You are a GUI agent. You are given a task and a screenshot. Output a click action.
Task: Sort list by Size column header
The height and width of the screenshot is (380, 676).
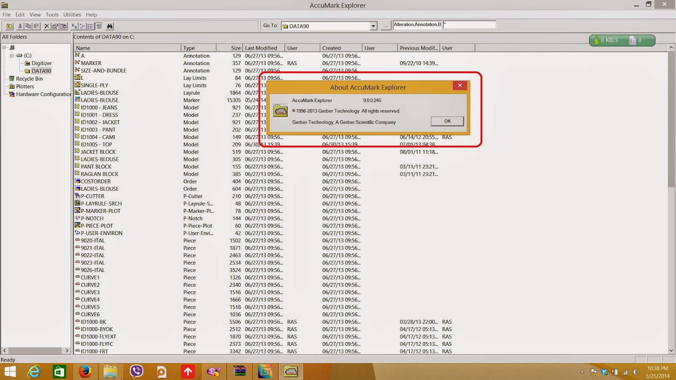229,48
